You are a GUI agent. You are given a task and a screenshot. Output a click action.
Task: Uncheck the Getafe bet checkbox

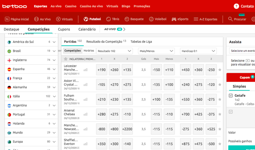[x=231, y=96]
